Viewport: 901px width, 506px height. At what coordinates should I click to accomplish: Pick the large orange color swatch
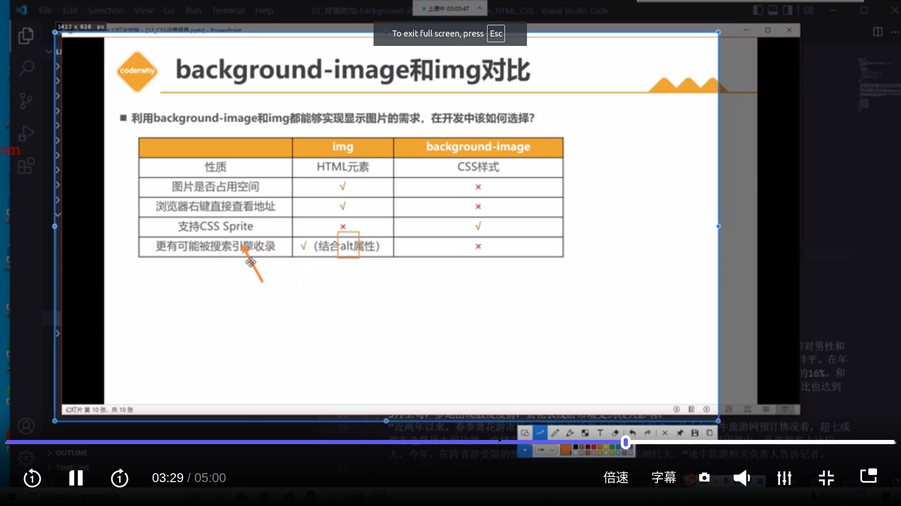click(x=565, y=450)
